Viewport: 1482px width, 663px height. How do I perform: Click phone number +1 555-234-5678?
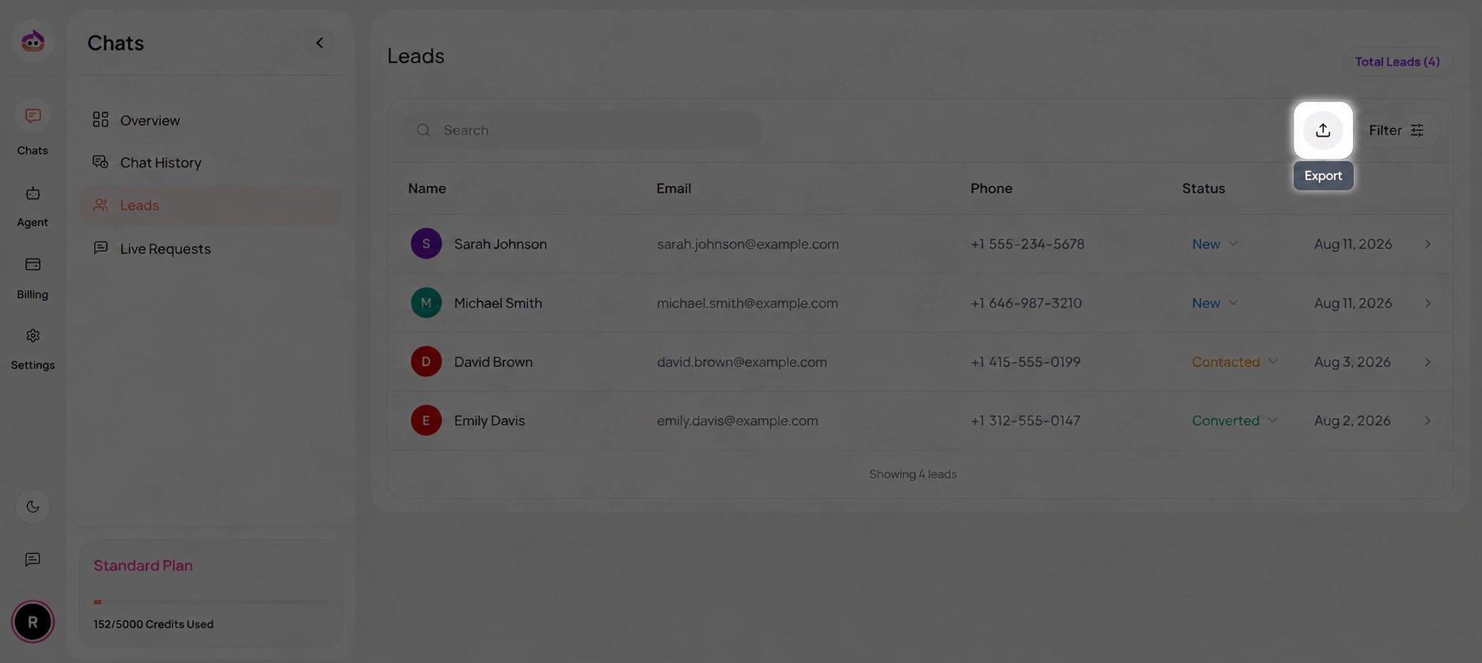click(x=1027, y=244)
